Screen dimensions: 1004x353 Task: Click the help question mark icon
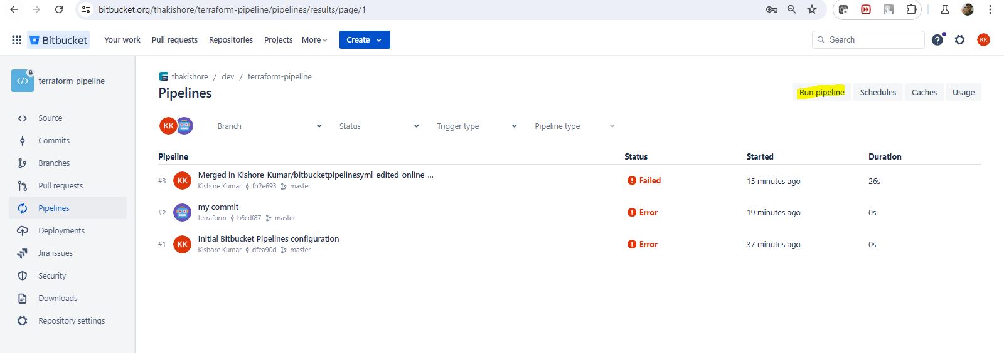point(937,40)
